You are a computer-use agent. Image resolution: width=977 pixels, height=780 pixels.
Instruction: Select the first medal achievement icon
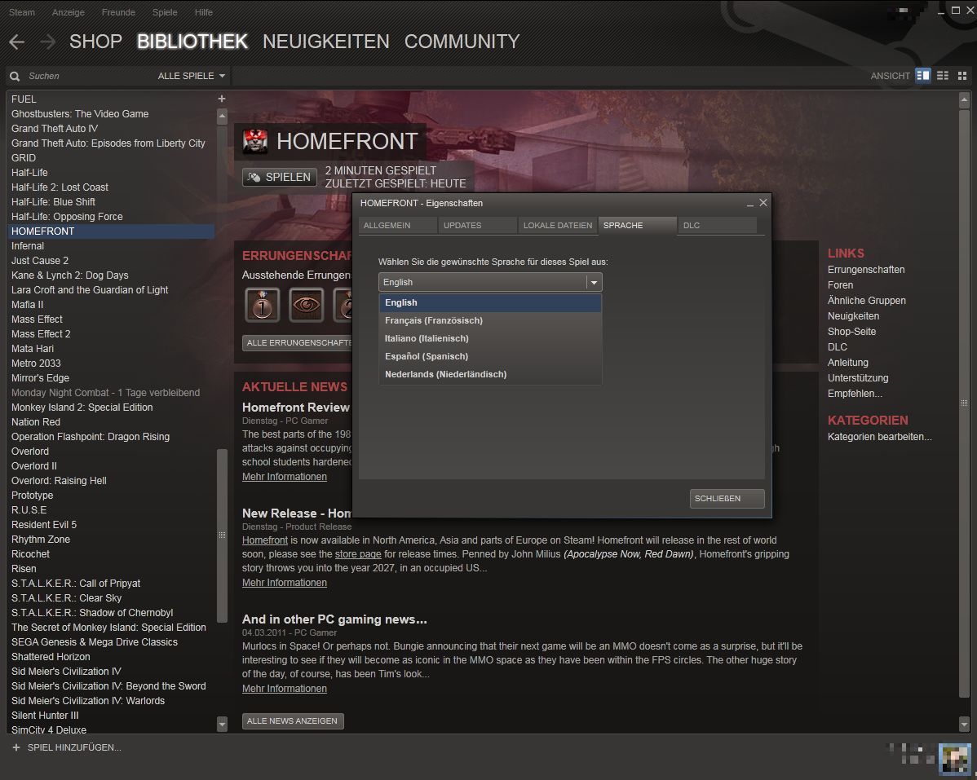pos(263,305)
